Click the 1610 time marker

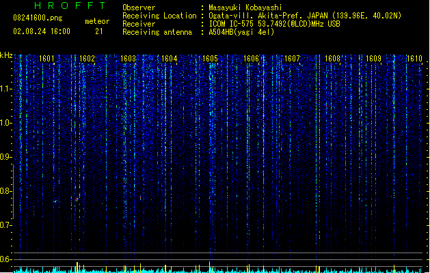(x=414, y=59)
